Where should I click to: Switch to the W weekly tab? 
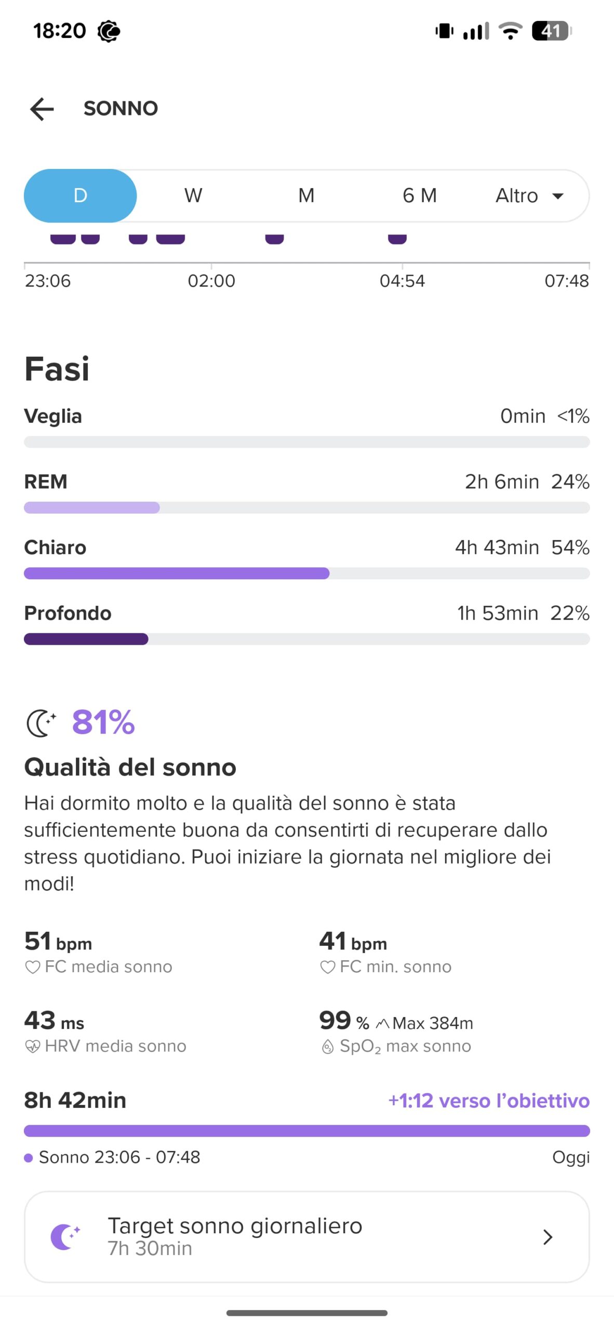(x=193, y=196)
